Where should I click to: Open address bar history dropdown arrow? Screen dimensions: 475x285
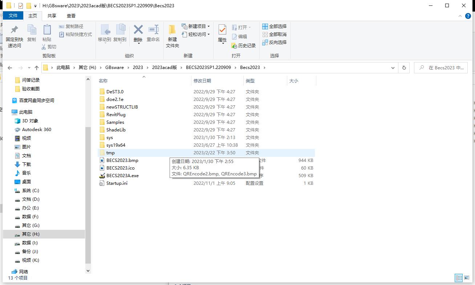(393, 68)
